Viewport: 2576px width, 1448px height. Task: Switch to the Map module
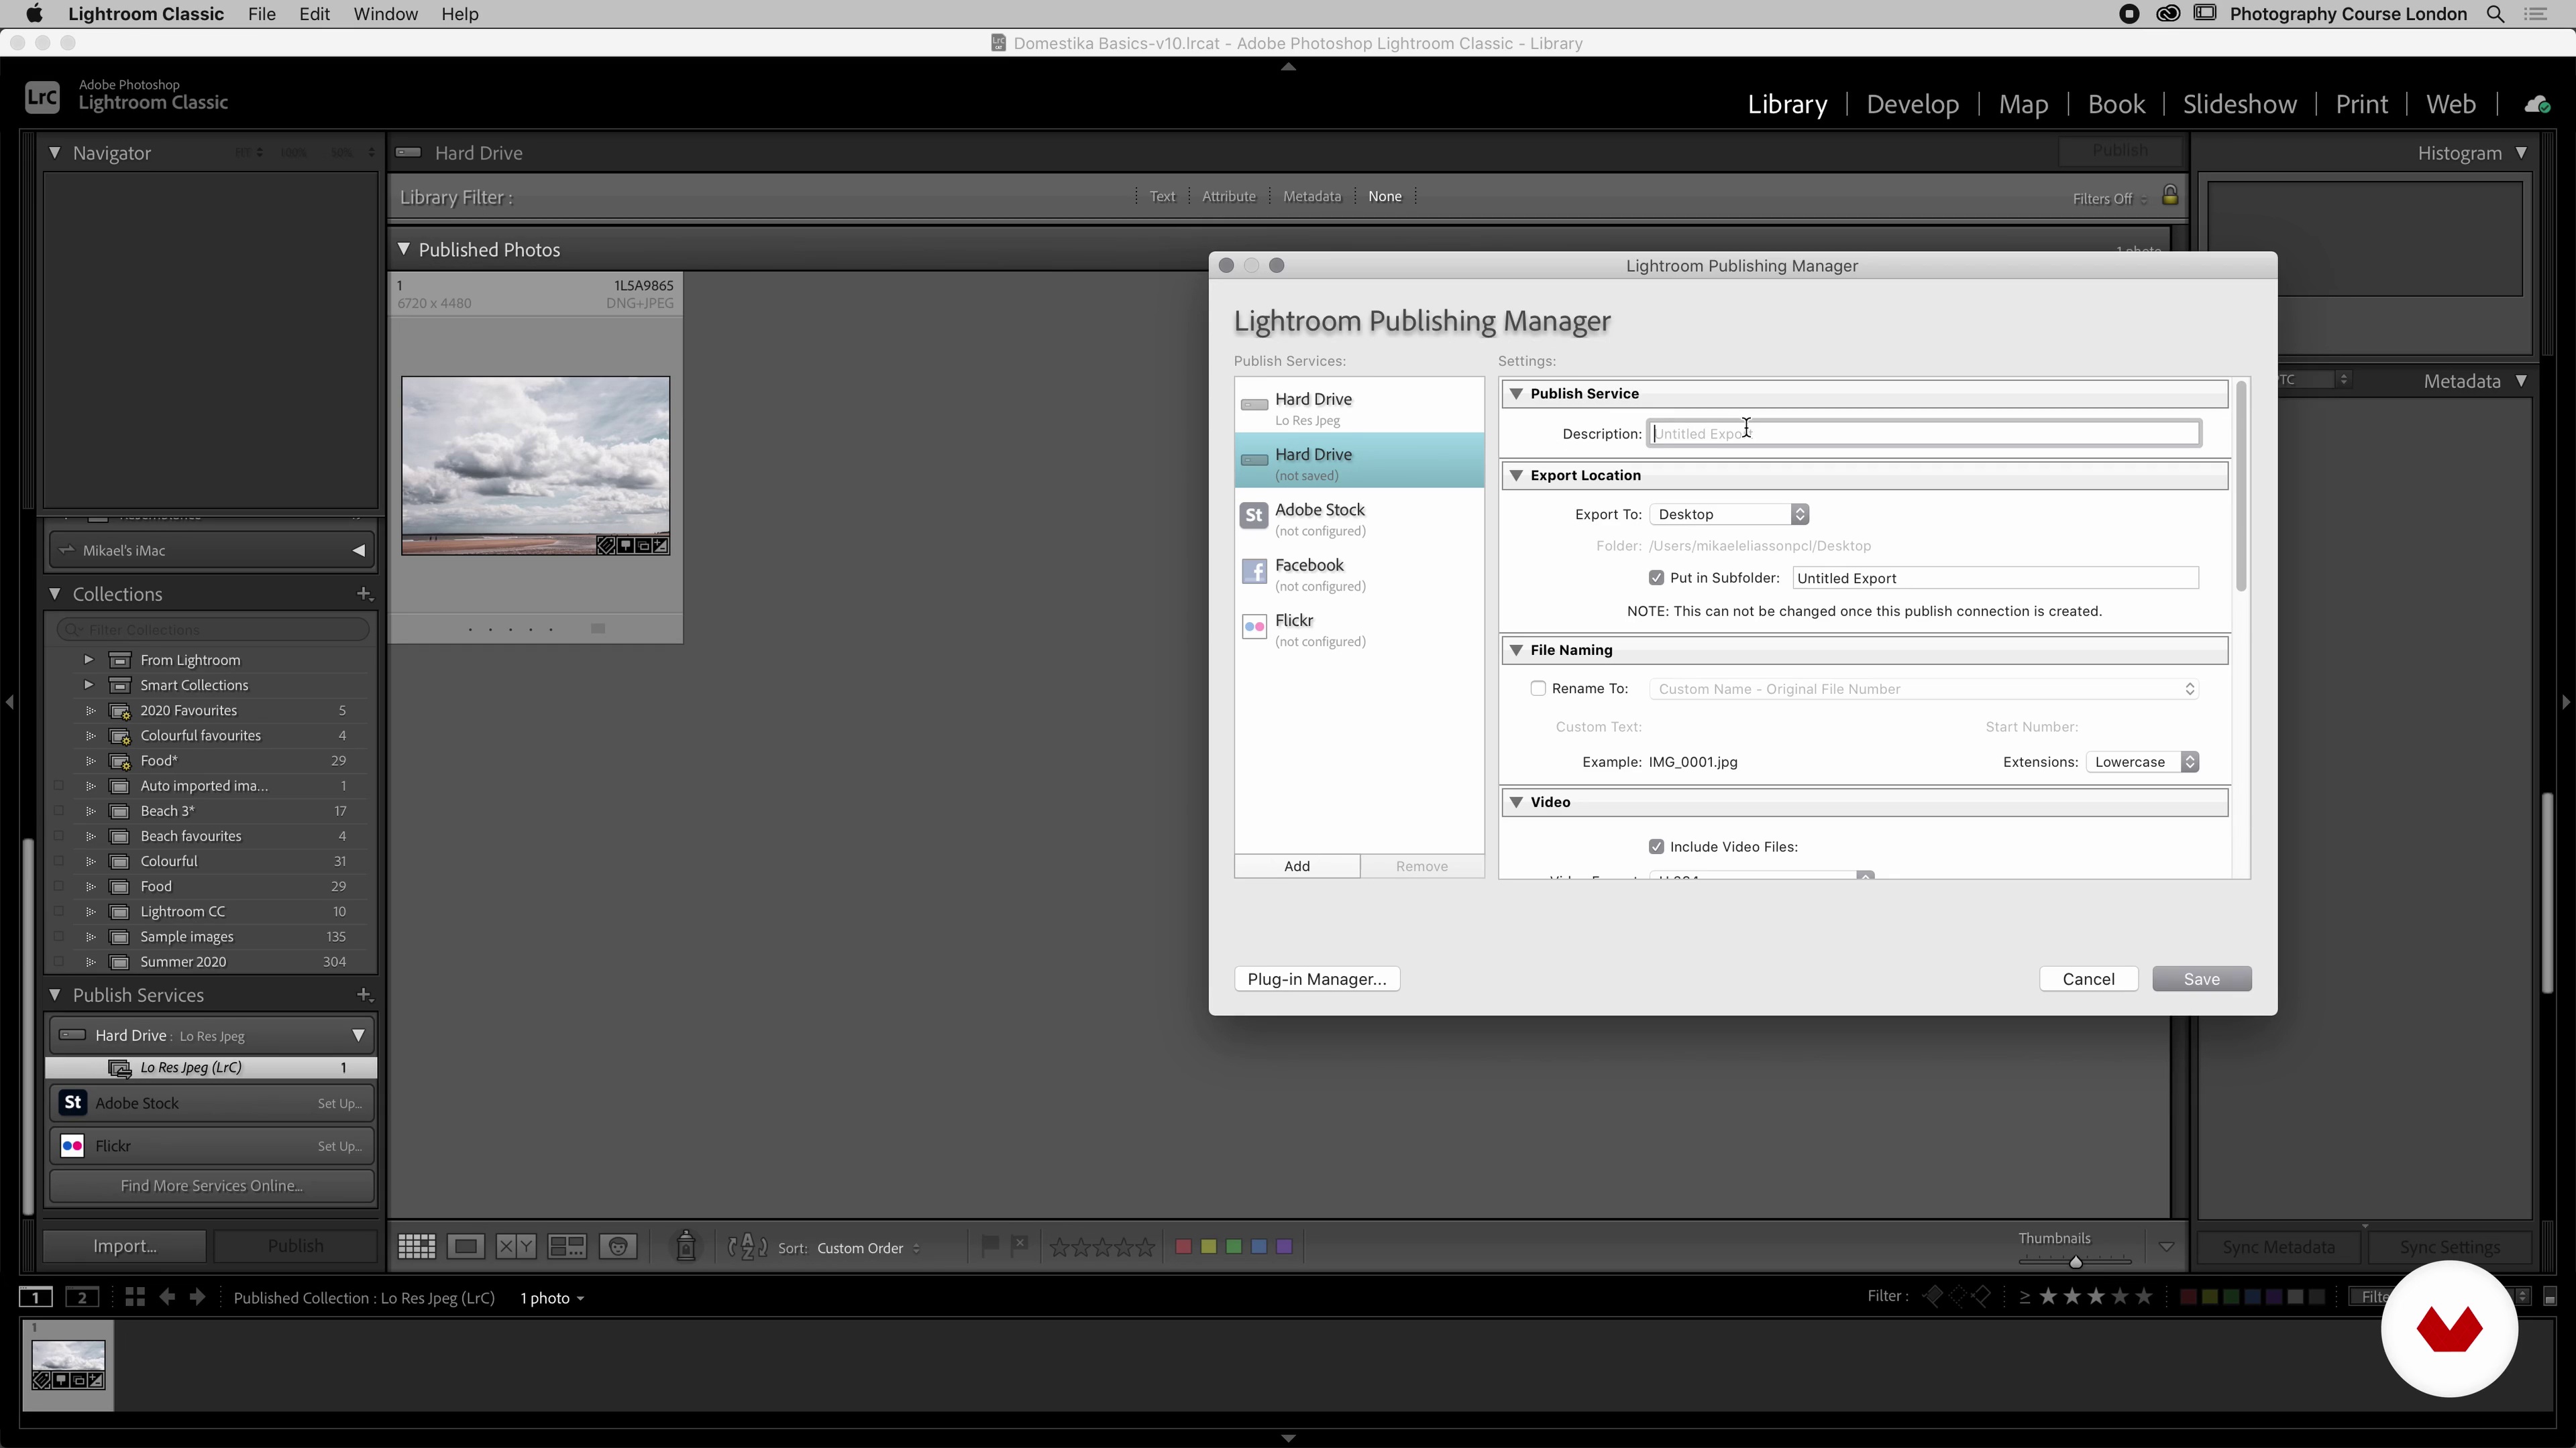tap(2023, 104)
